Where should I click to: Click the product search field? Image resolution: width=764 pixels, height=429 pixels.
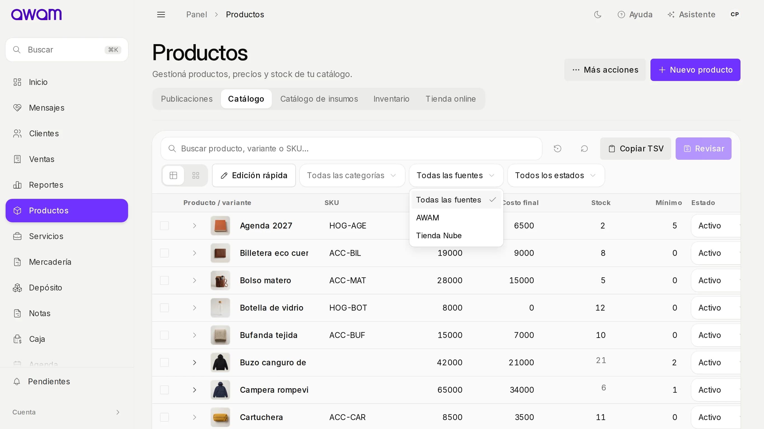click(352, 148)
